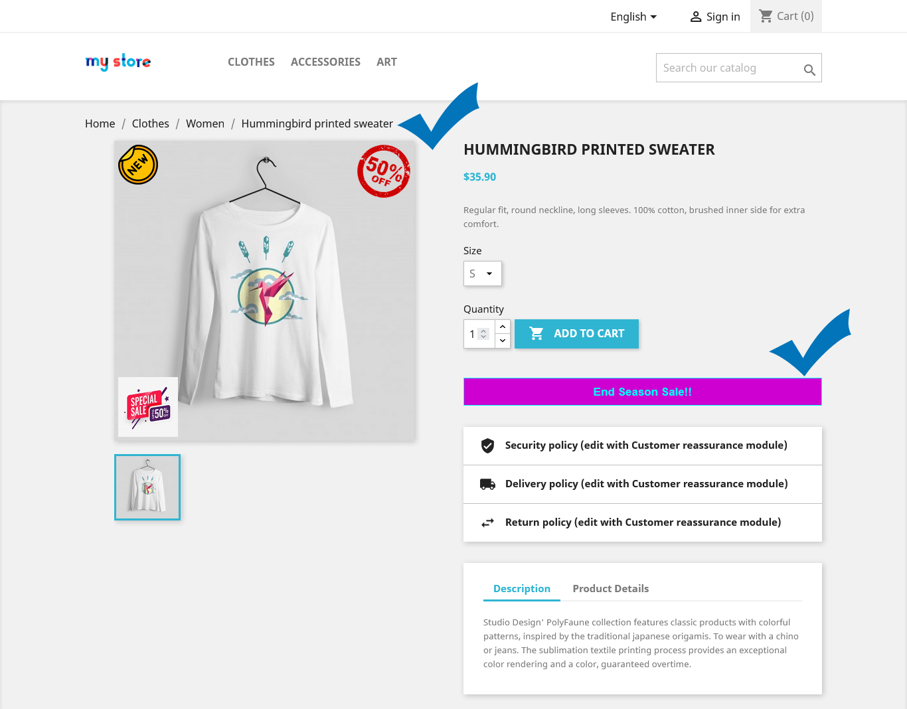Screen dimensions: 907x709
Task: Decrease quantity with the down arrow
Action: pyautogui.click(x=503, y=341)
